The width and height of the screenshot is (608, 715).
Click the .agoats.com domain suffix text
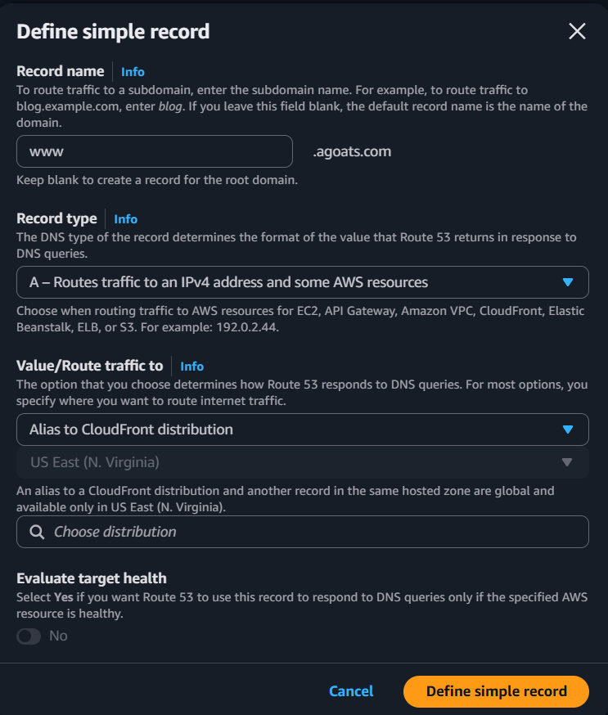352,151
